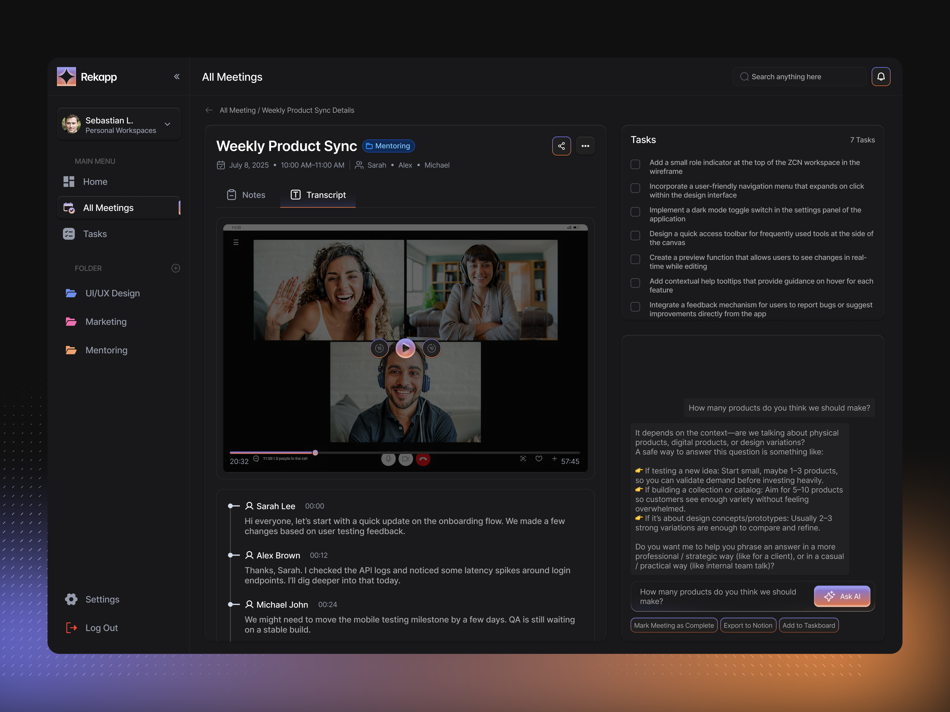The height and width of the screenshot is (712, 950).
Task: Skip forward 10 seconds in the recording
Action: pos(432,348)
